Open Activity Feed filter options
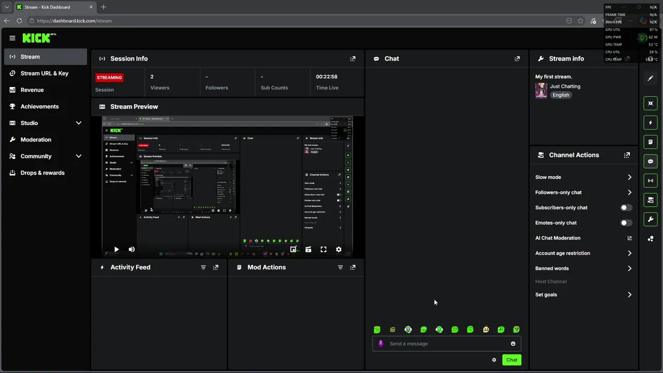The width and height of the screenshot is (663, 373). pyautogui.click(x=203, y=267)
